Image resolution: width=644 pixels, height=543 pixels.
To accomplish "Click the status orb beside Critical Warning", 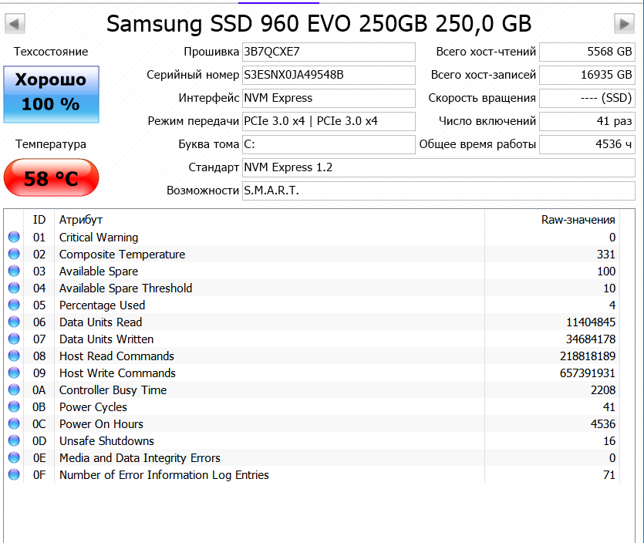I will [14, 238].
